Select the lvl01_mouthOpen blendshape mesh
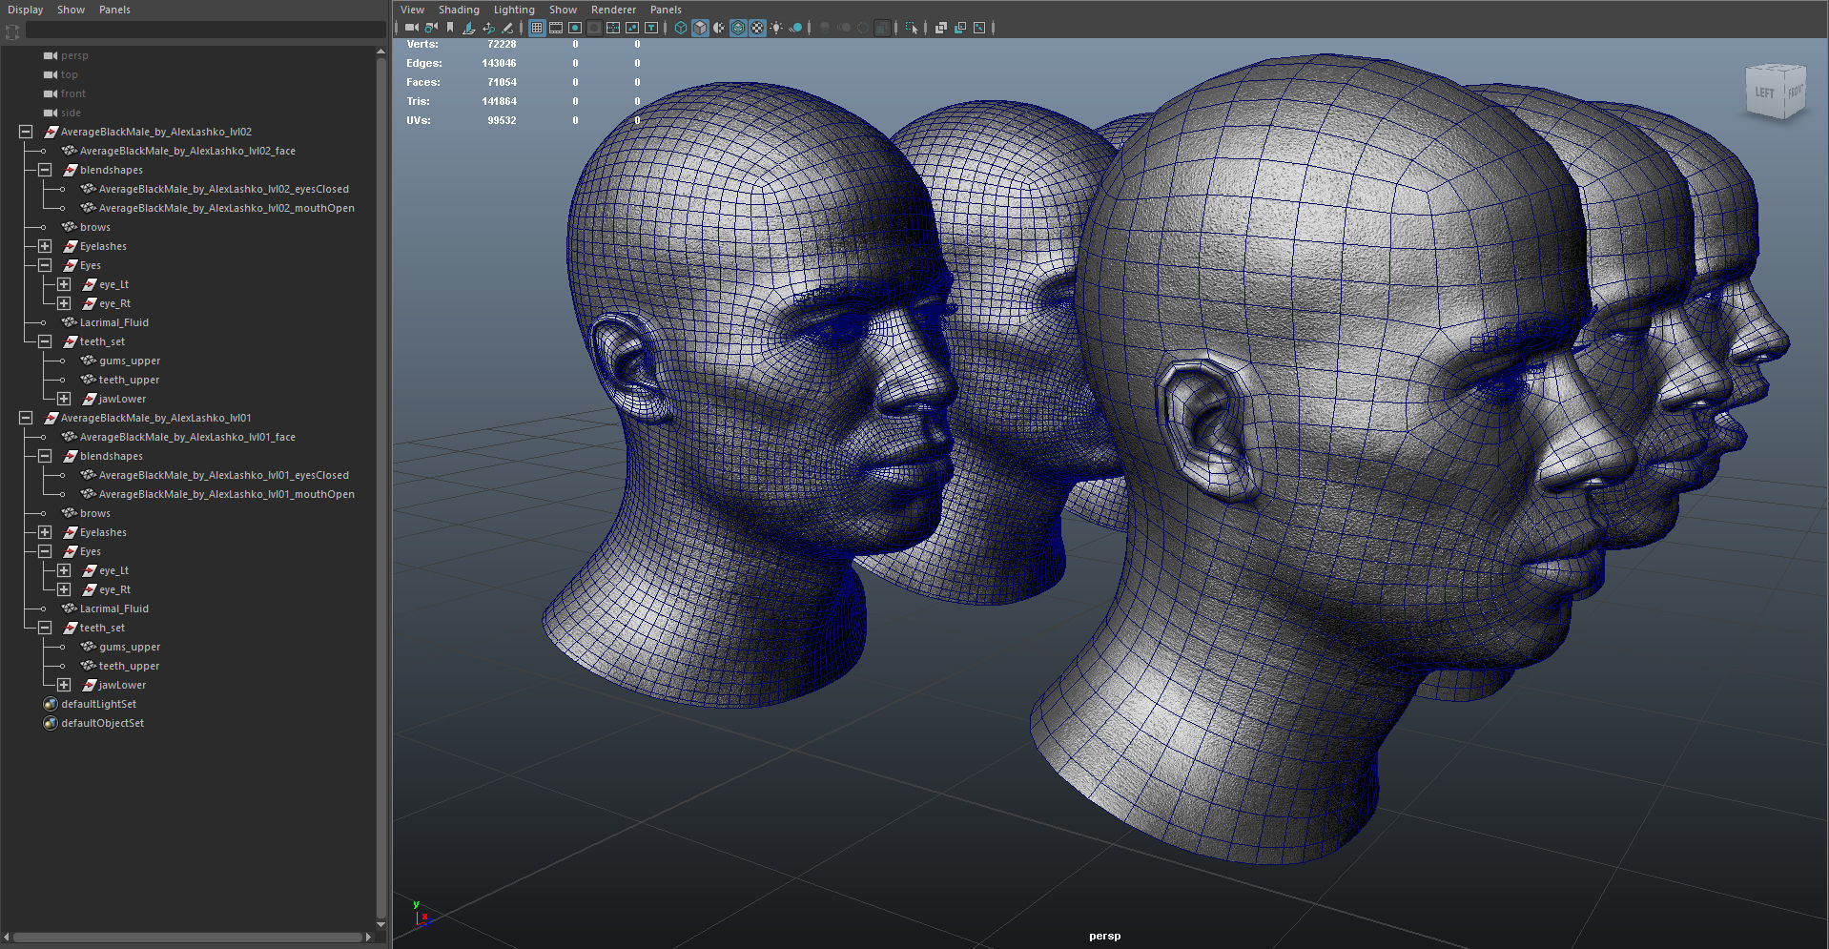1829x949 pixels. click(226, 494)
